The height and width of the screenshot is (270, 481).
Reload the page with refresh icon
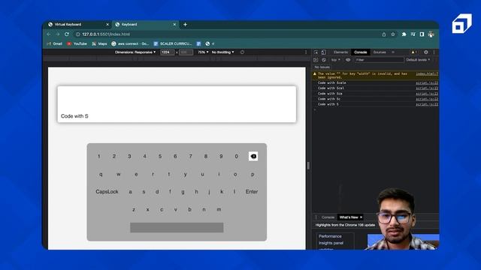(x=67, y=34)
